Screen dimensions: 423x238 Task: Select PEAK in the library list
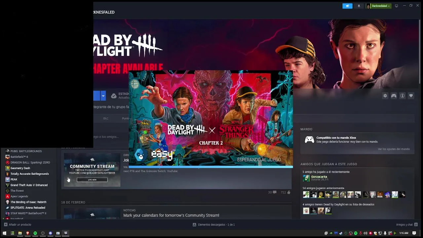(x=14, y=179)
